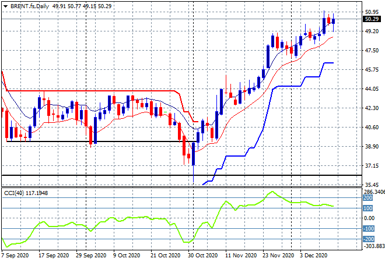
Task: Click the BRENT.fs,Daily chart title
Action: [30, 6]
